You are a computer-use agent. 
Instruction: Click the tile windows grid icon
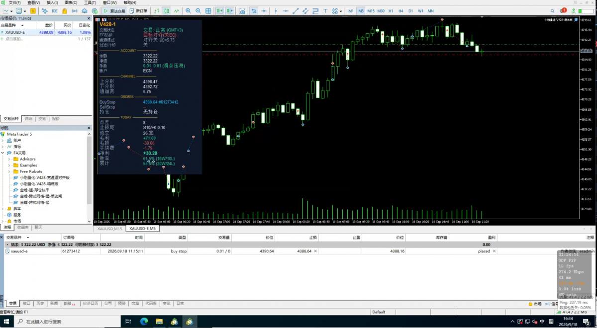click(208, 10)
